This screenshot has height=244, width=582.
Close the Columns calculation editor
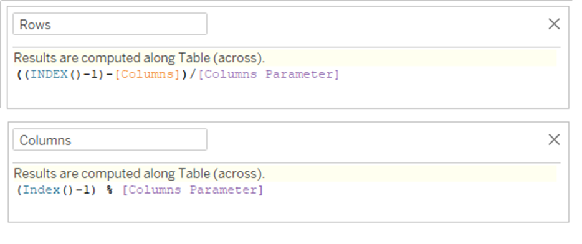tap(554, 140)
